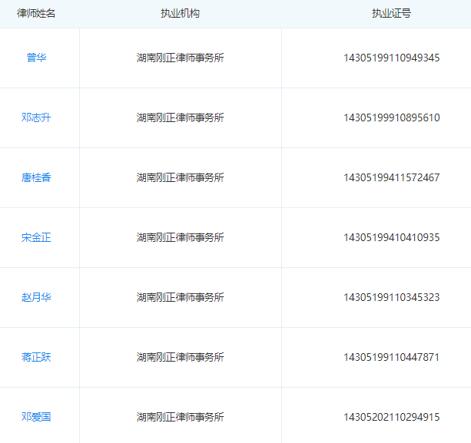Image resolution: width=471 pixels, height=443 pixels.
Task: Open the 蒋正跃 name link
Action: (x=36, y=357)
